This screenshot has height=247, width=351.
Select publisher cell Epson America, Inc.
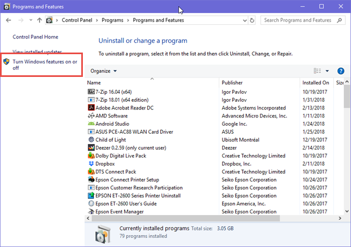[244, 204]
